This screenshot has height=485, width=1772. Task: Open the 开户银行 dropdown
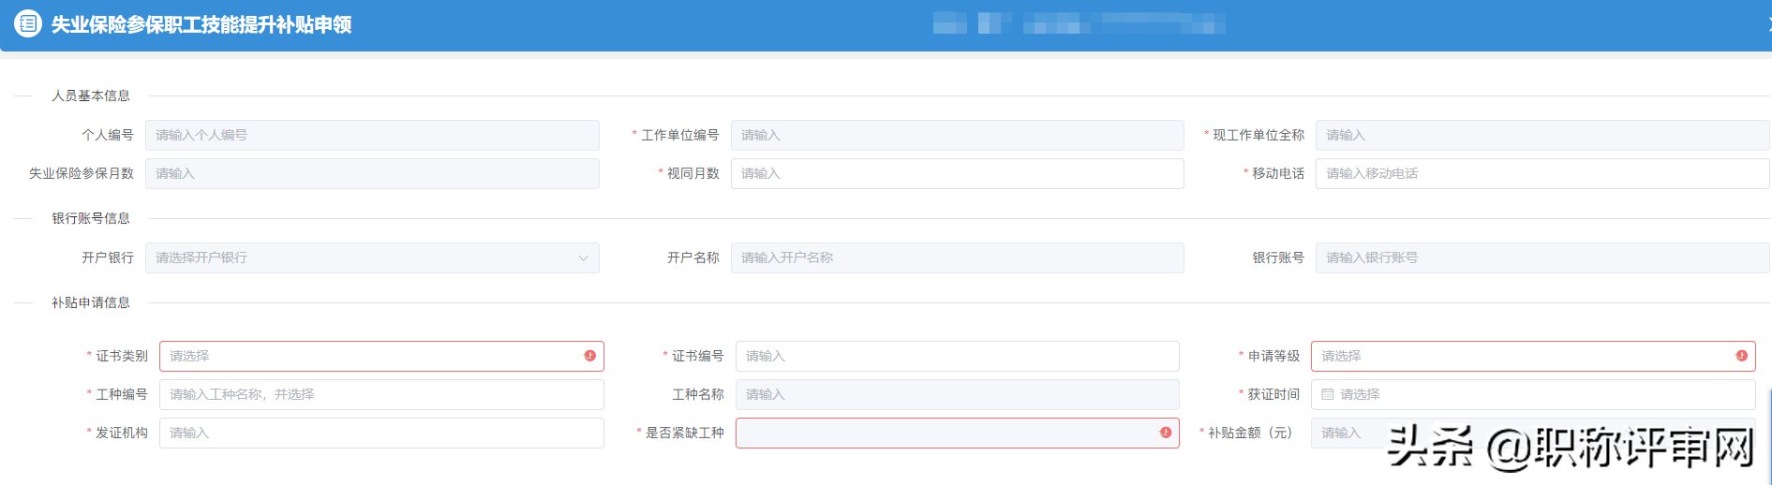click(x=372, y=257)
